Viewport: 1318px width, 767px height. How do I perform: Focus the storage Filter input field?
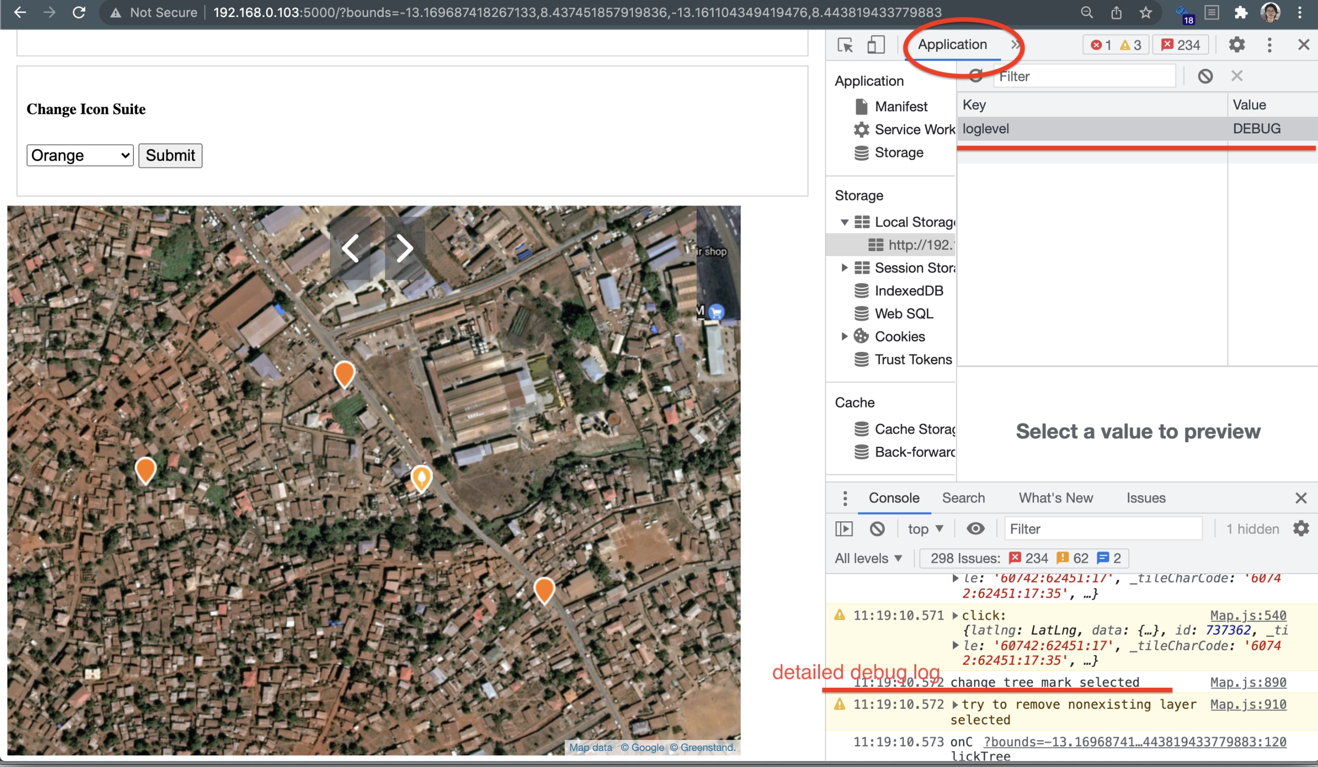pos(1084,76)
